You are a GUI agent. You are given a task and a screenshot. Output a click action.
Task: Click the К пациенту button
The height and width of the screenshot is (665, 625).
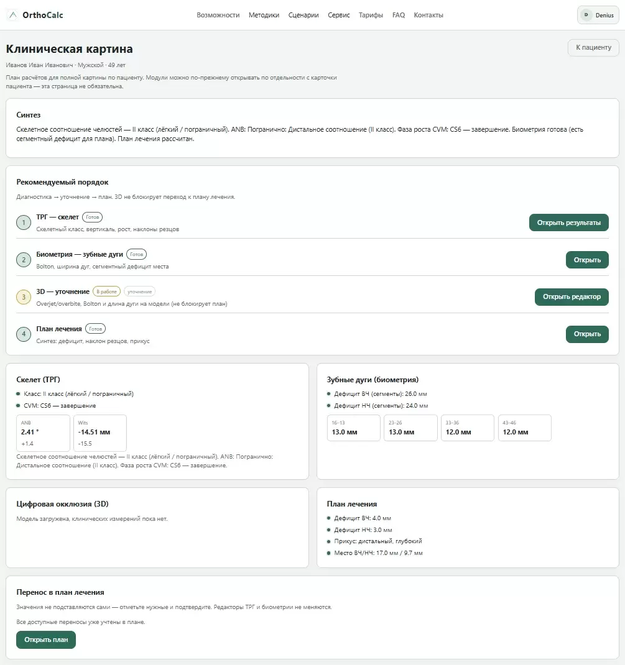pos(593,47)
